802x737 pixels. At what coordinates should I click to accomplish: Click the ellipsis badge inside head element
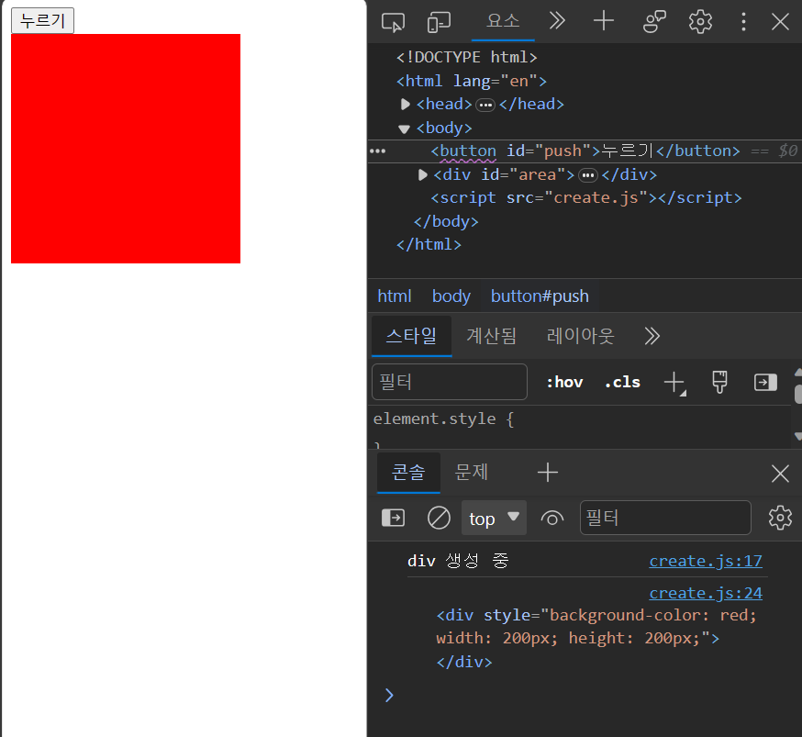pyautogui.click(x=485, y=106)
